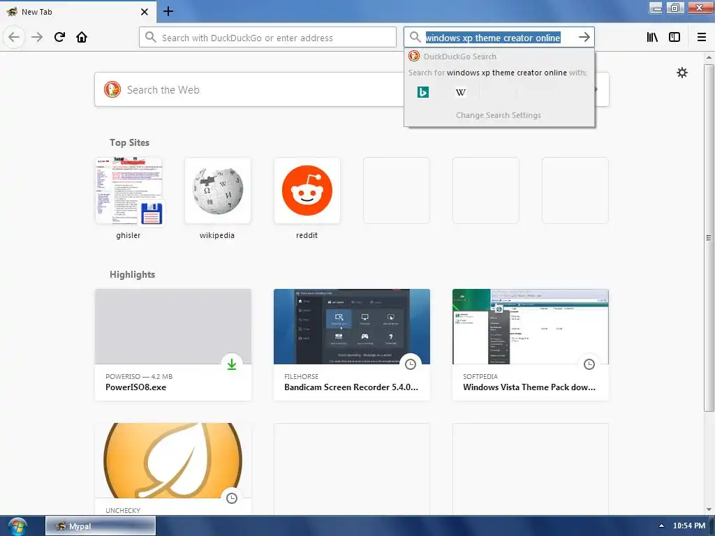The image size is (715, 536).
Task: Open a new tab with plus button
Action: click(168, 11)
